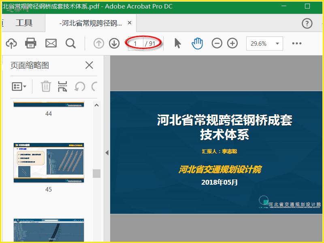Click the date 2018年05月

(x=220, y=182)
